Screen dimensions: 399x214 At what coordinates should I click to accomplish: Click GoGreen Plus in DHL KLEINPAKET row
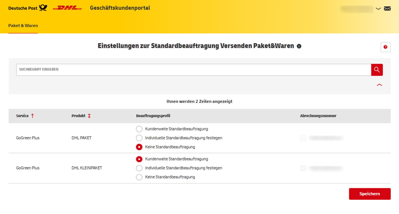click(x=28, y=168)
